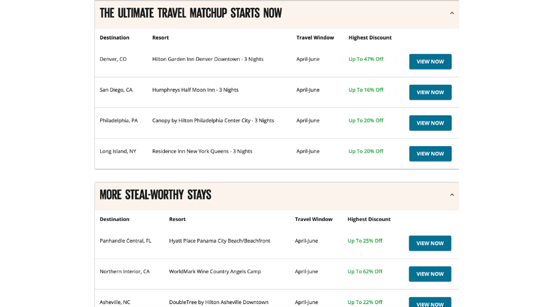Viewport: 553px width, 307px height.
Task: Click Highest Discount column header in first table
Action: pyautogui.click(x=370, y=37)
